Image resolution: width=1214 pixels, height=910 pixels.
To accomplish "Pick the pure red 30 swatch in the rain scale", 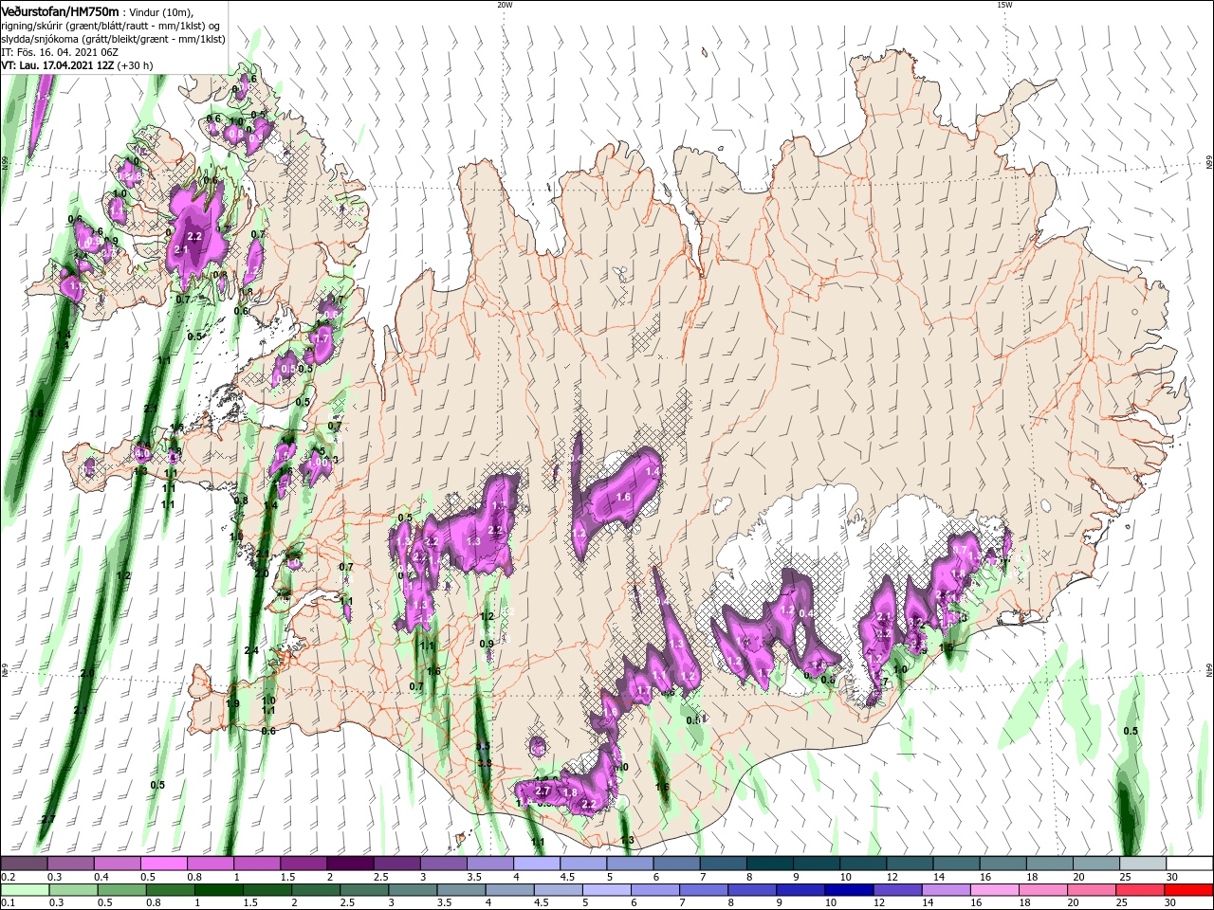I will [x=1189, y=890].
